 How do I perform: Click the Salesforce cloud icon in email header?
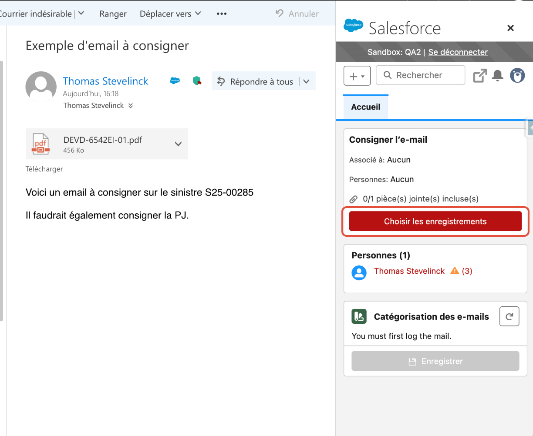point(175,80)
